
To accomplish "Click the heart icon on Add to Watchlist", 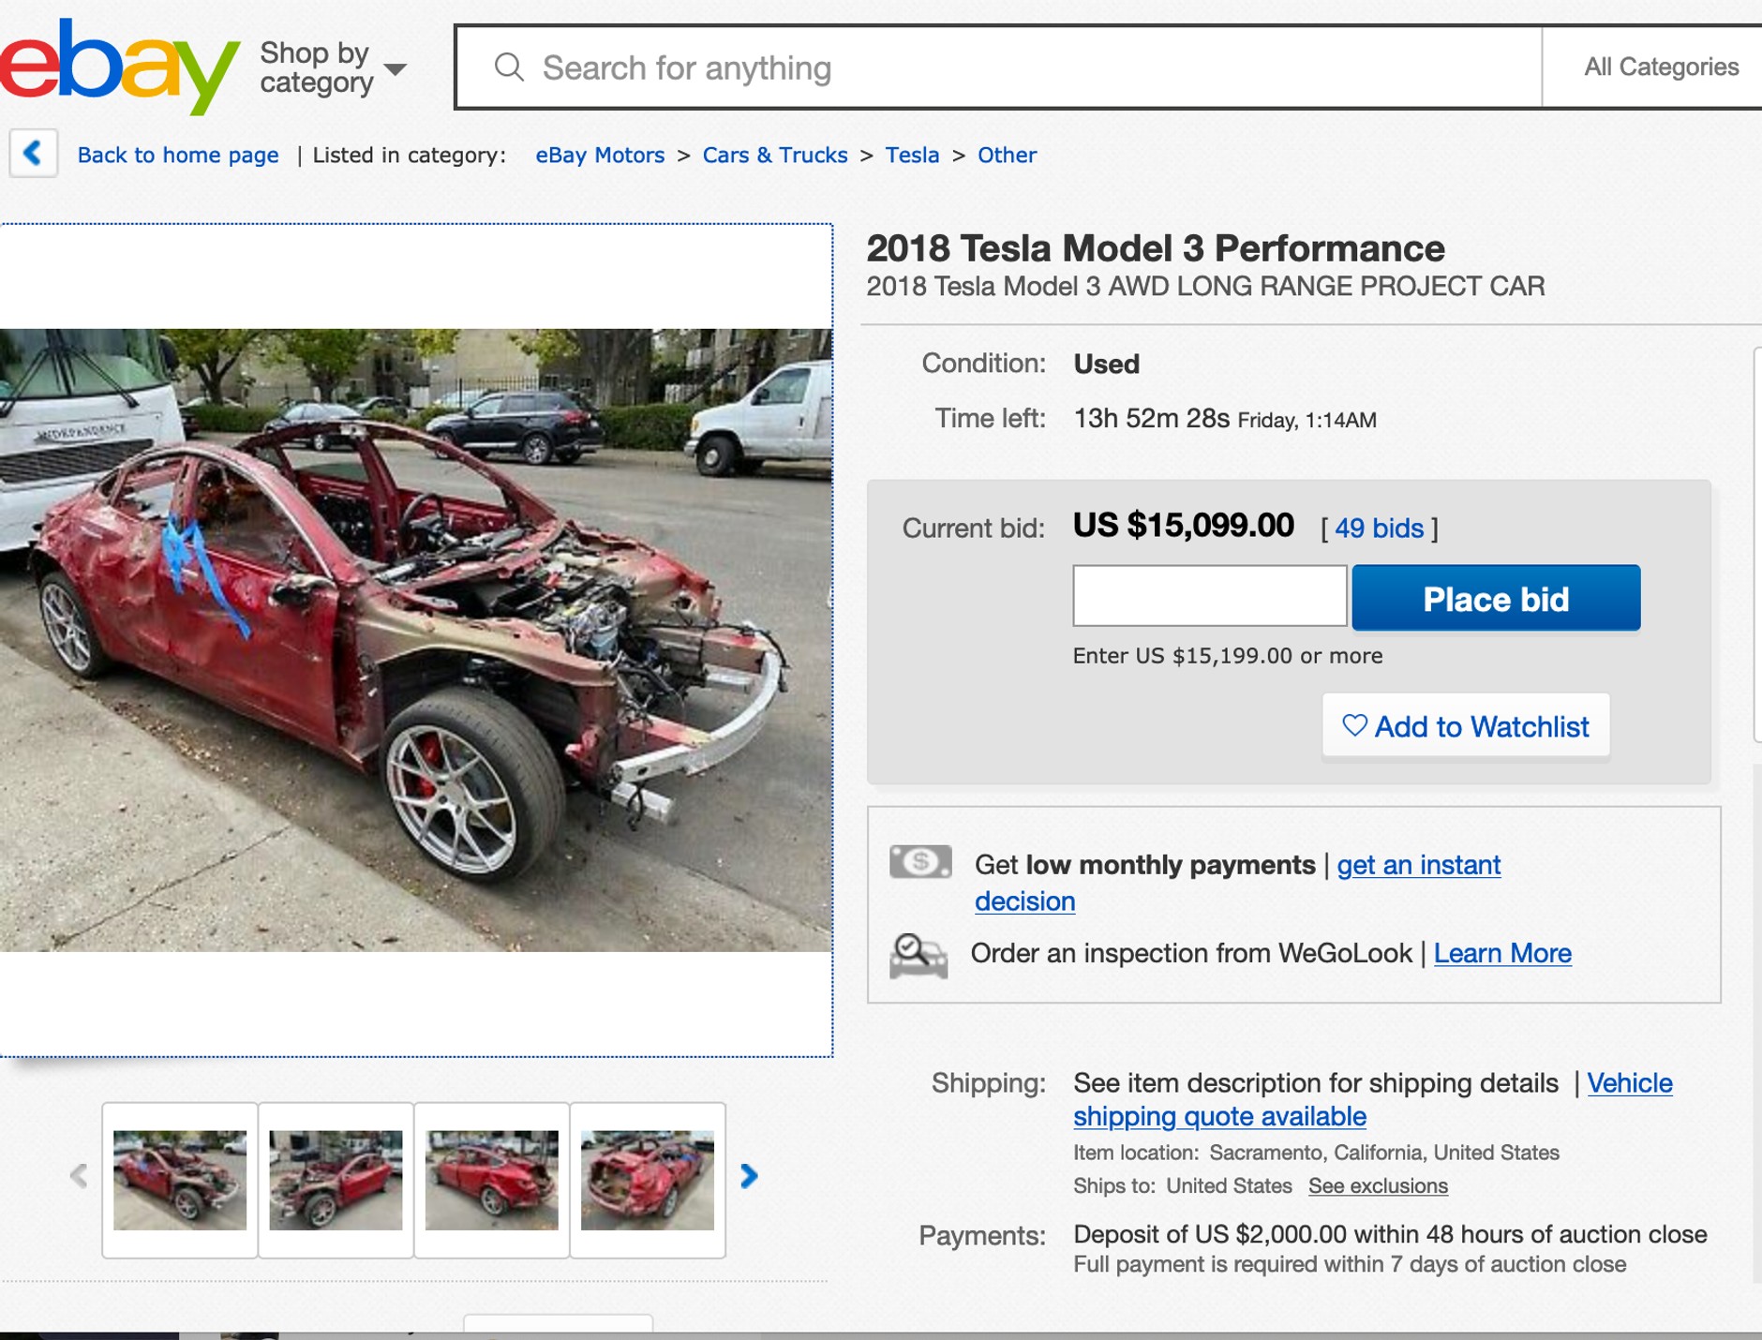I will (1353, 726).
